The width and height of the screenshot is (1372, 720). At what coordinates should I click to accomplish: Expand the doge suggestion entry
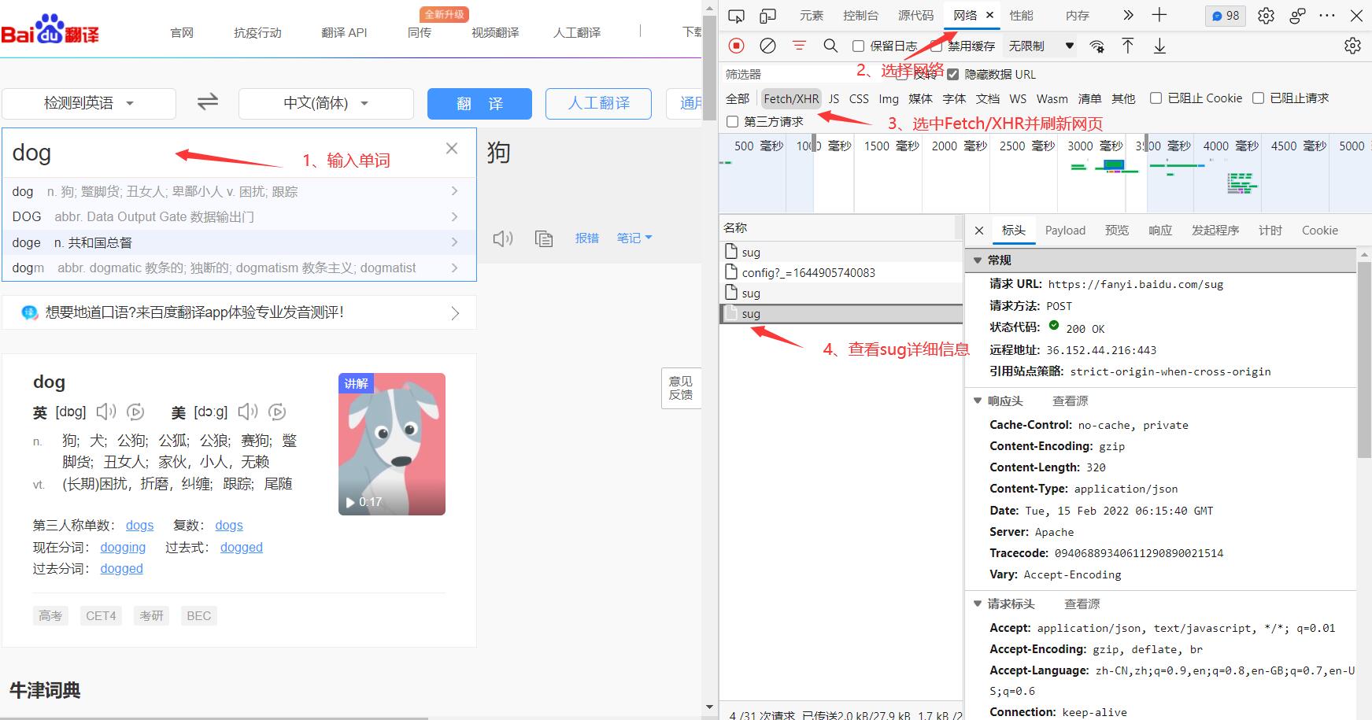454,242
